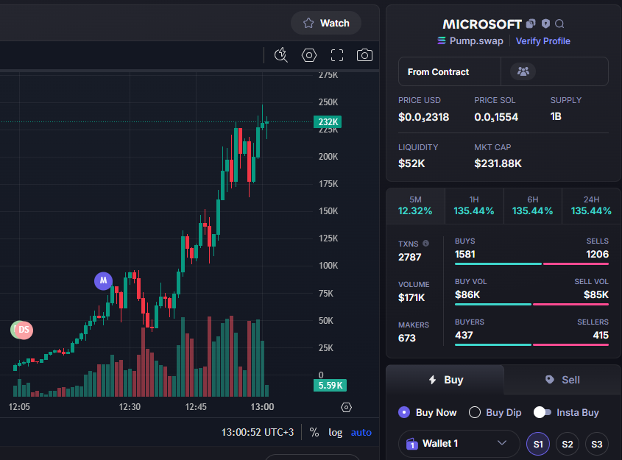Click the TXNS value 2787
Screen dimensions: 622x460
pyautogui.click(x=409, y=257)
